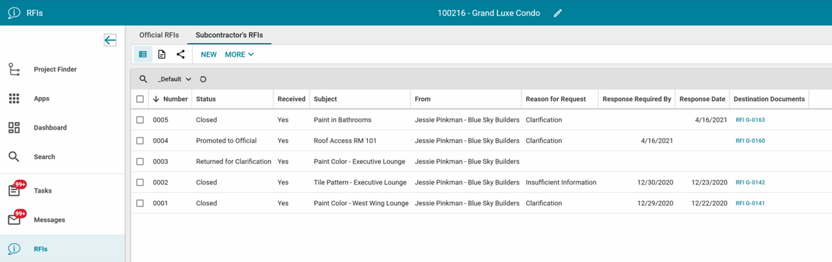Open the RFI G-0163 link
Image resolution: width=832 pixels, height=262 pixels.
[750, 120]
